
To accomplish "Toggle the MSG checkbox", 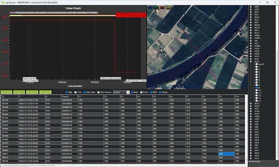I will click(151, 92).
